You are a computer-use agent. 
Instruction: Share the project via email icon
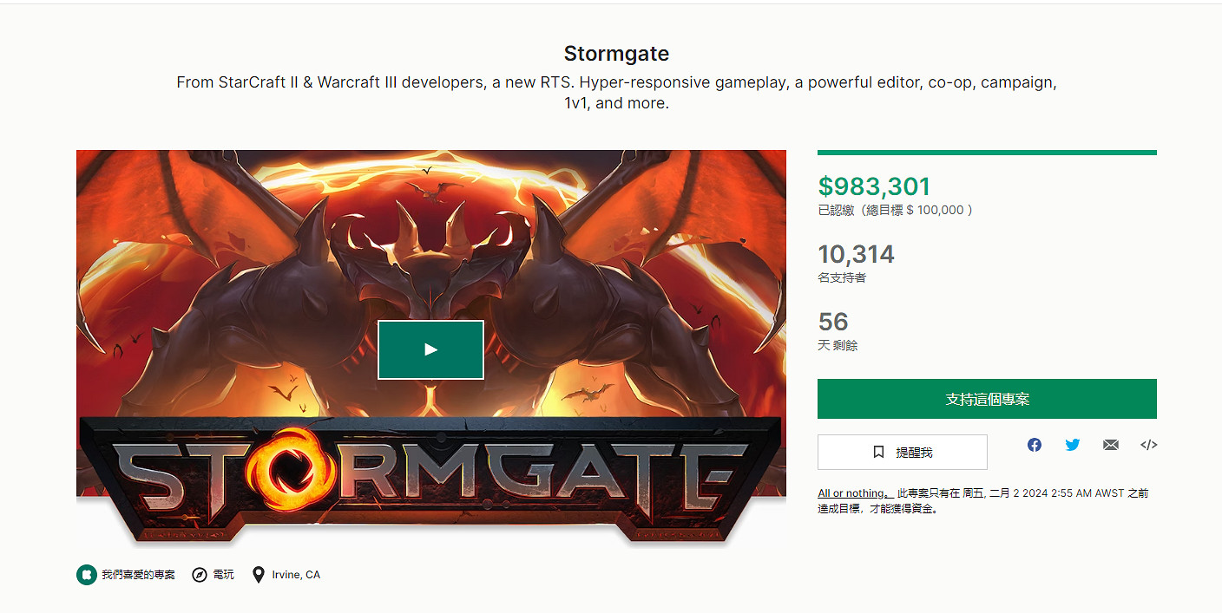pos(1111,445)
